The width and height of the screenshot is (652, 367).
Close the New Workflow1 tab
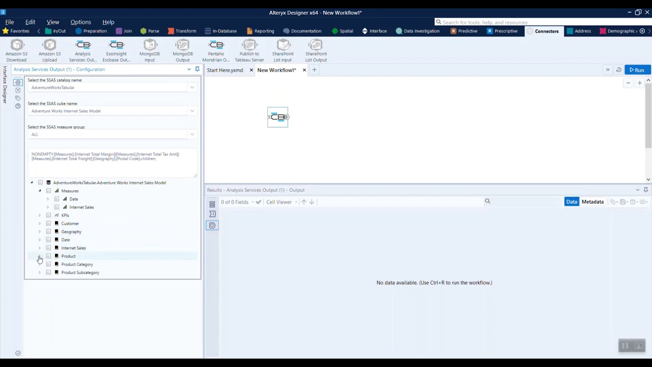tap(304, 70)
